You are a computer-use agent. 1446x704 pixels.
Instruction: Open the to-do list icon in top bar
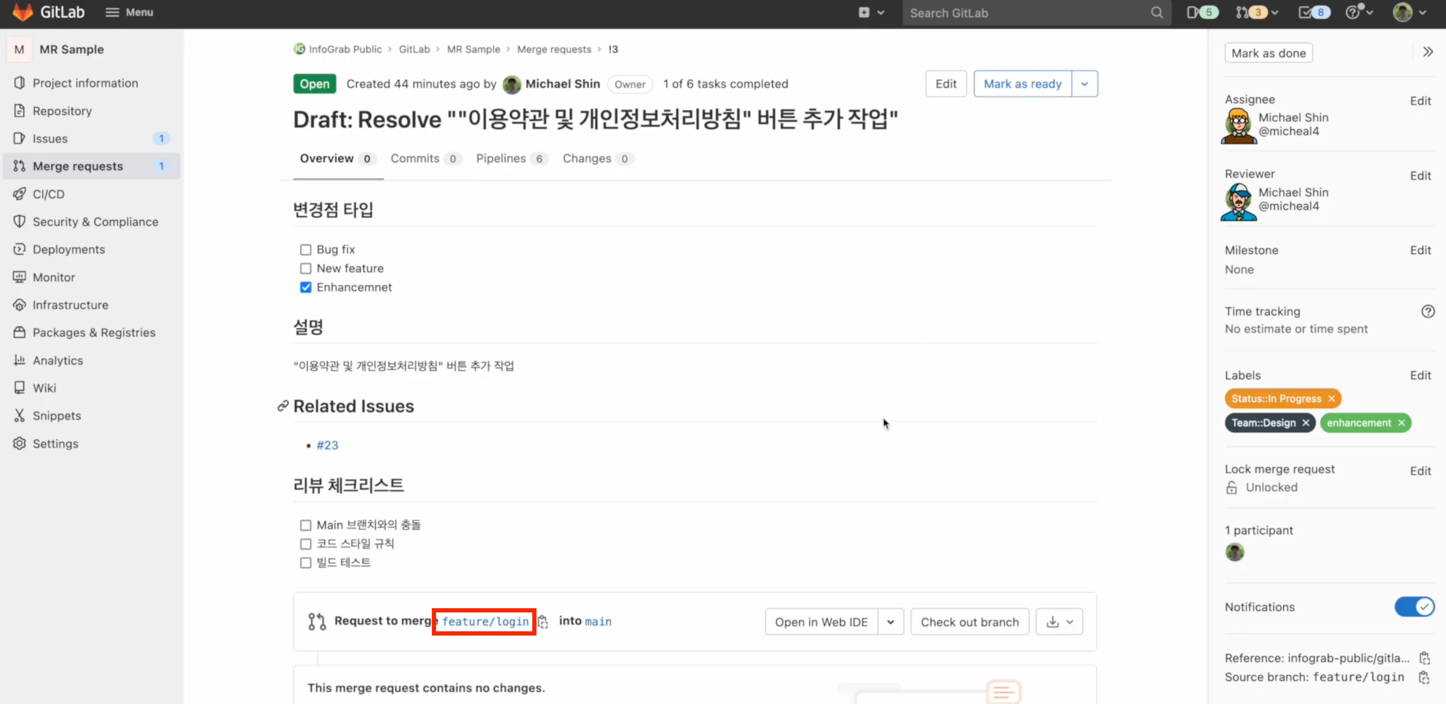[1312, 12]
